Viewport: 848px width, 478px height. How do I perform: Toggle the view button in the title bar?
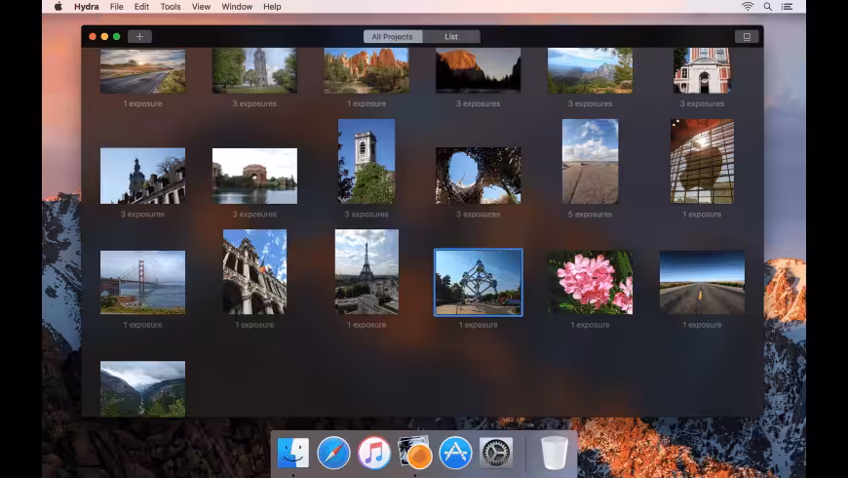[x=747, y=36]
